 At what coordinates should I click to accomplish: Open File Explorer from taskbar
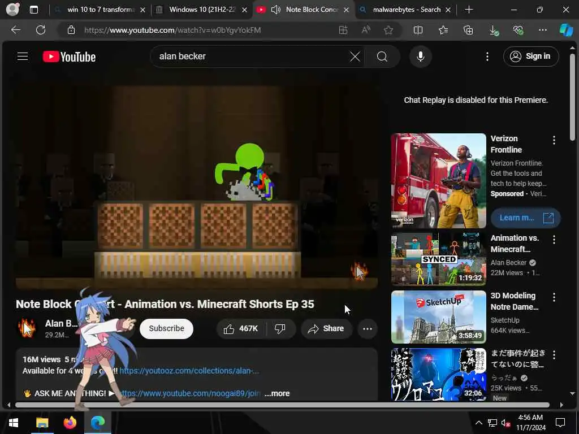[42, 423]
